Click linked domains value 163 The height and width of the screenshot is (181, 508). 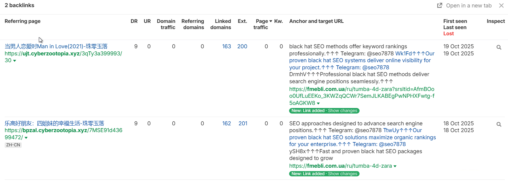[226, 46]
